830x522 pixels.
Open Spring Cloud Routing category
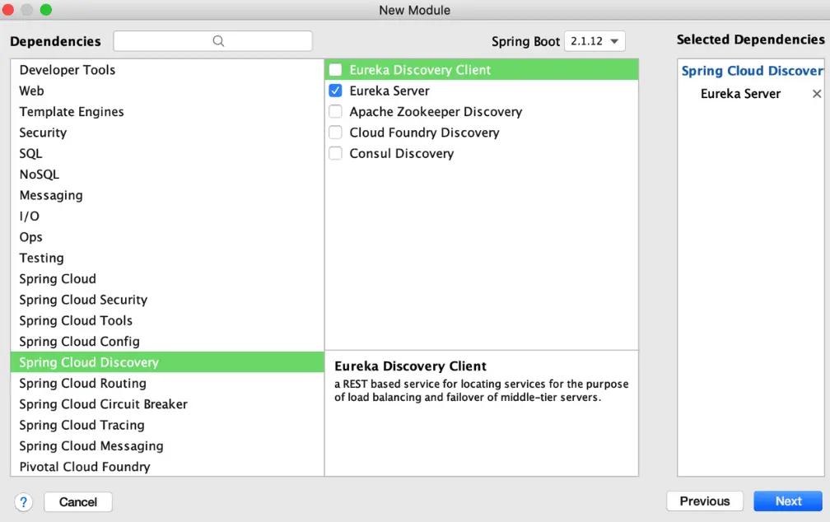point(167,384)
